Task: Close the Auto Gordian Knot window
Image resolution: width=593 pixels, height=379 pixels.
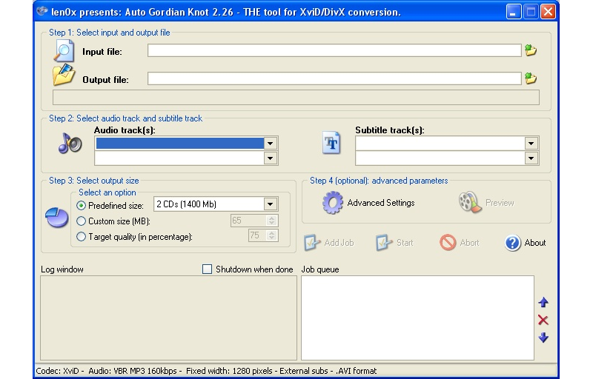Action: coord(548,12)
